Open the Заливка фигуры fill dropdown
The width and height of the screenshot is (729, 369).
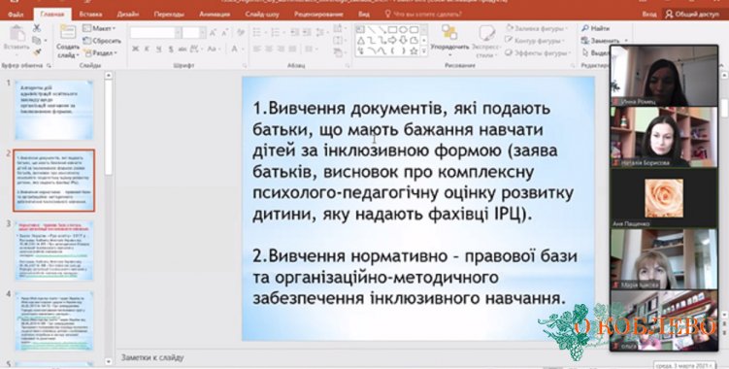(x=538, y=29)
